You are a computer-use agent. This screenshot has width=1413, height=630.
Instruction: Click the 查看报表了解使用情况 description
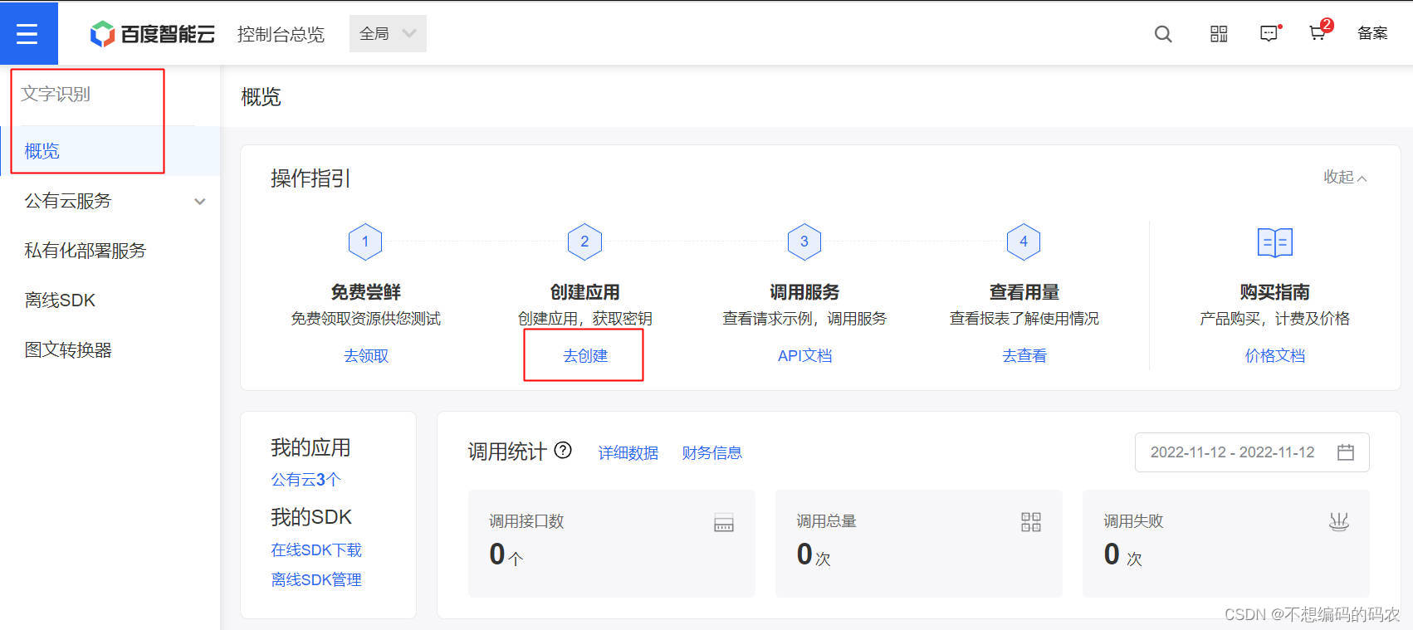[1024, 319]
